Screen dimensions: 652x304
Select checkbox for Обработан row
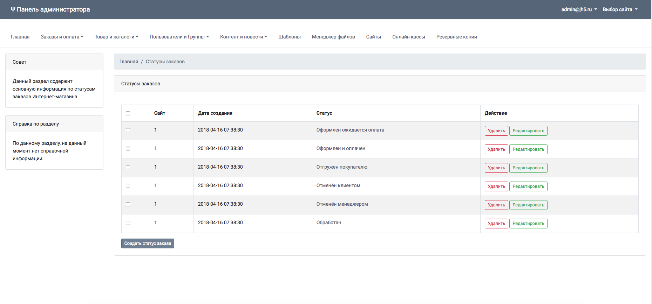point(128,223)
